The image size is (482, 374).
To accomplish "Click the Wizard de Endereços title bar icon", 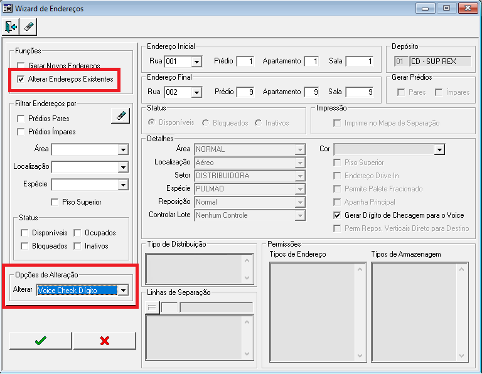I will [8, 8].
